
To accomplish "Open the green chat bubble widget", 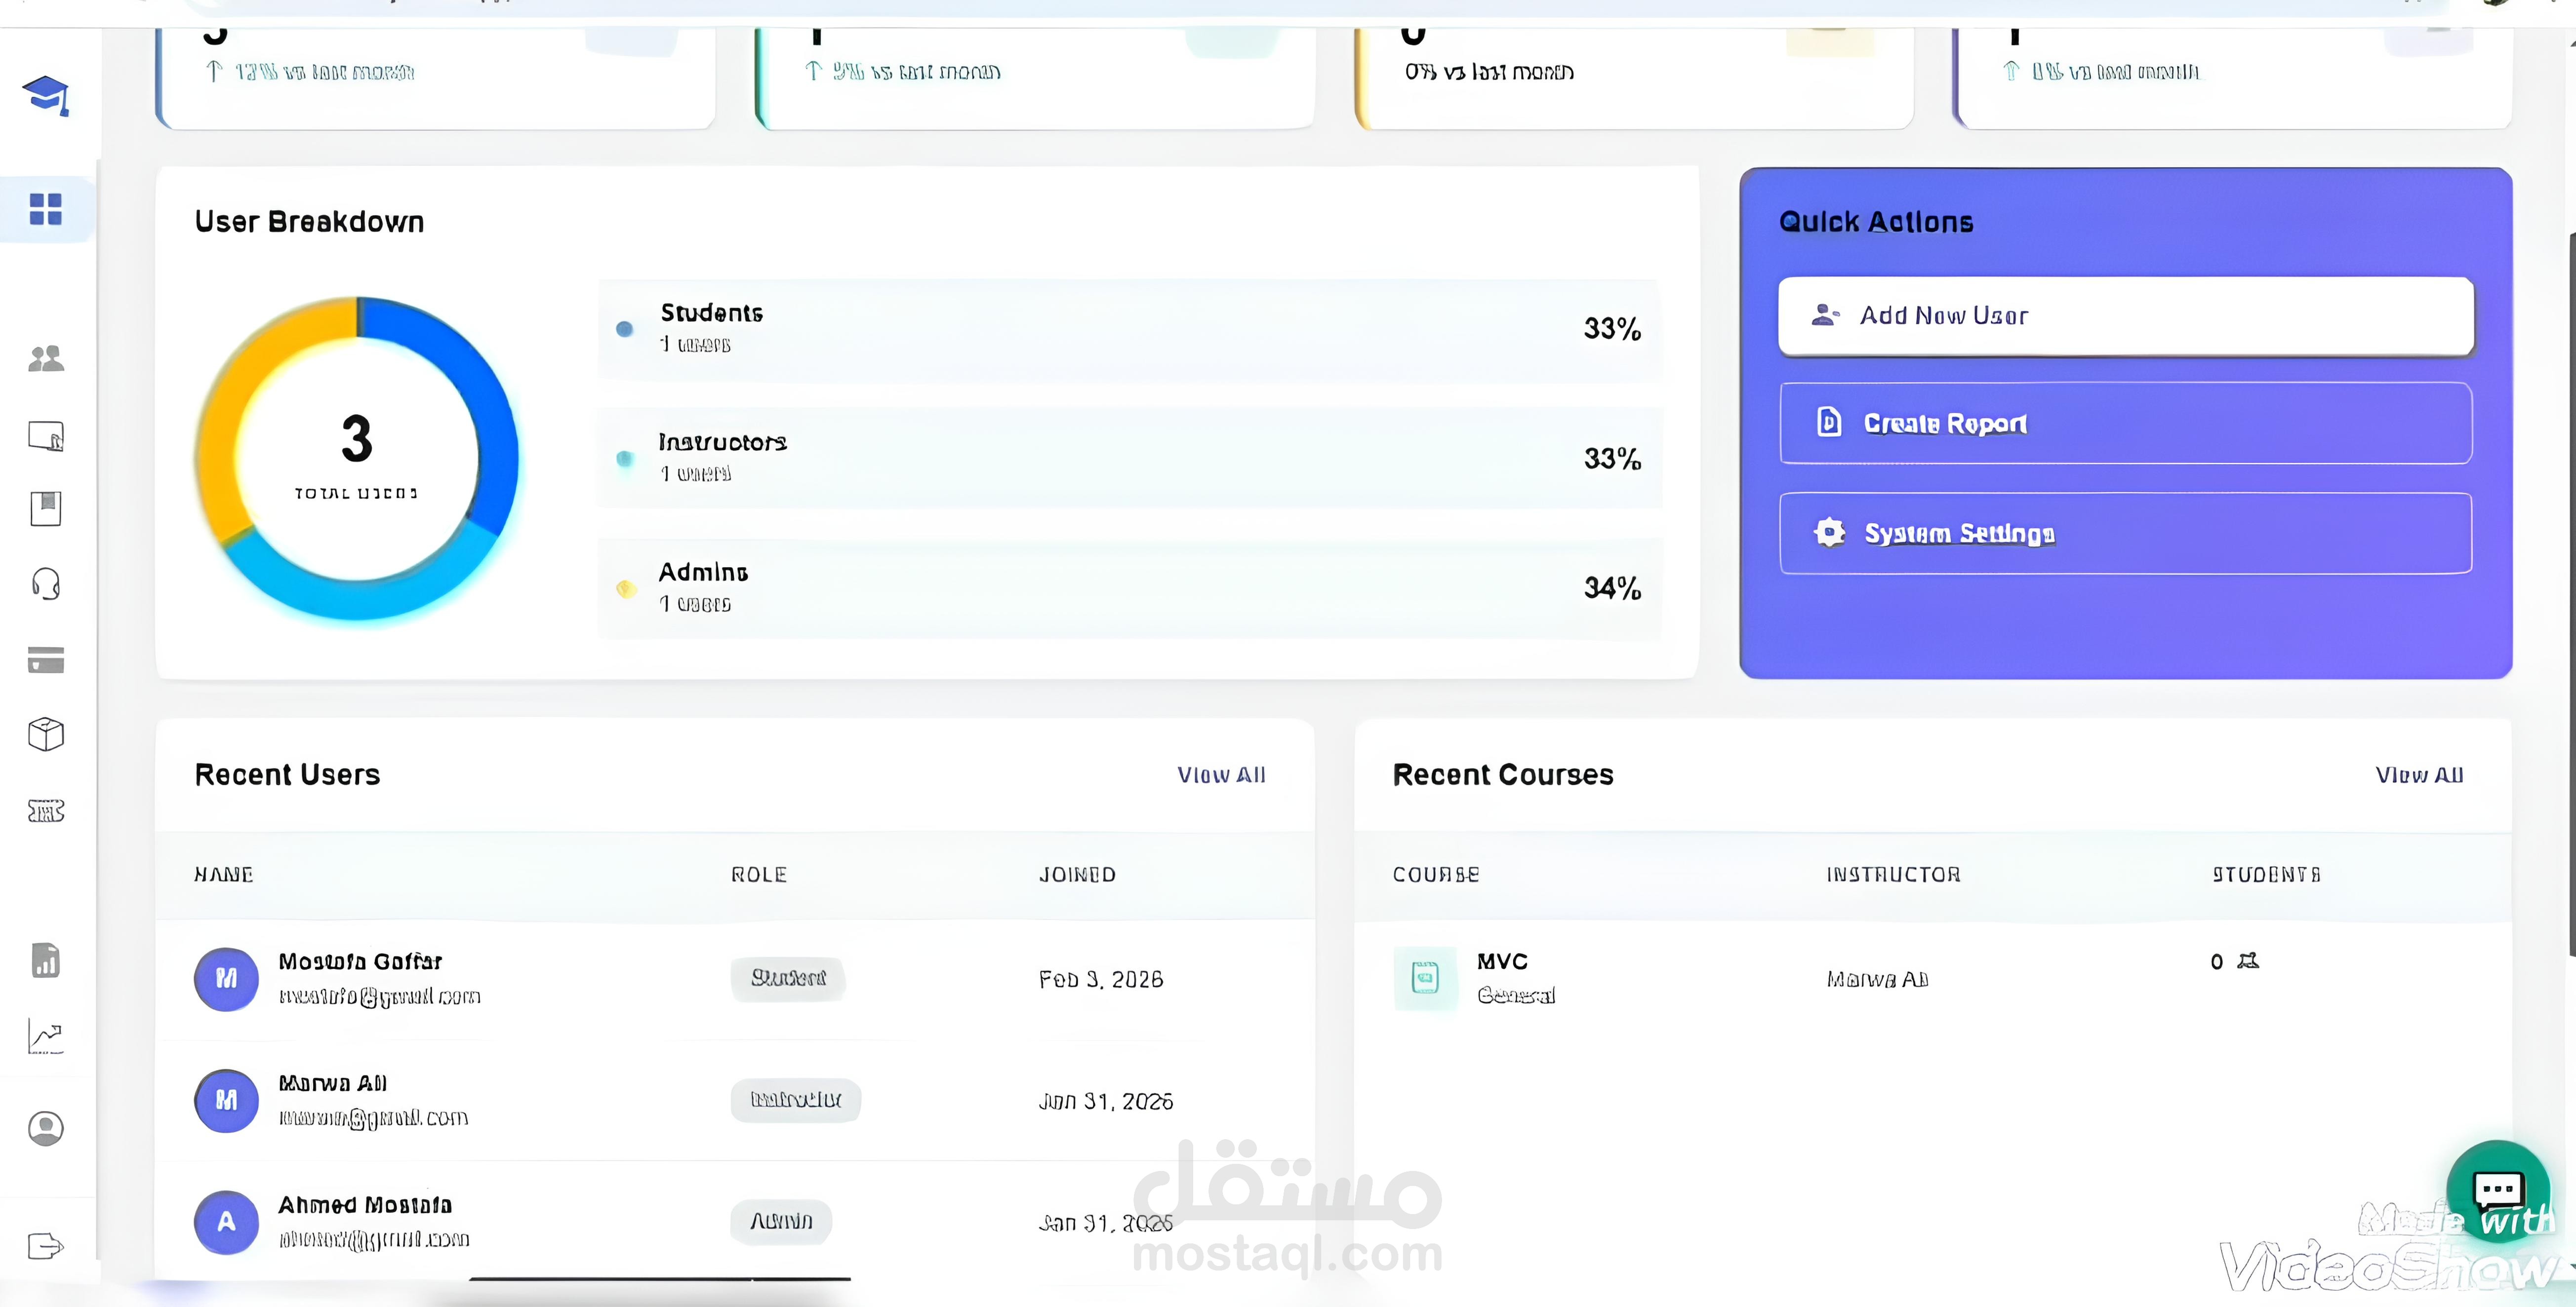I will click(2497, 1190).
